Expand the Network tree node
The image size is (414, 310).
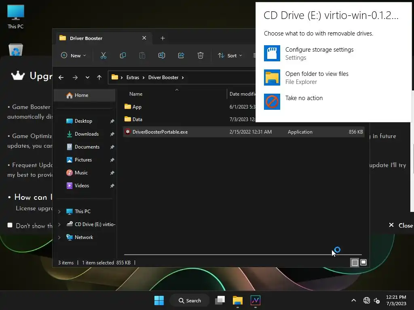coord(59,237)
